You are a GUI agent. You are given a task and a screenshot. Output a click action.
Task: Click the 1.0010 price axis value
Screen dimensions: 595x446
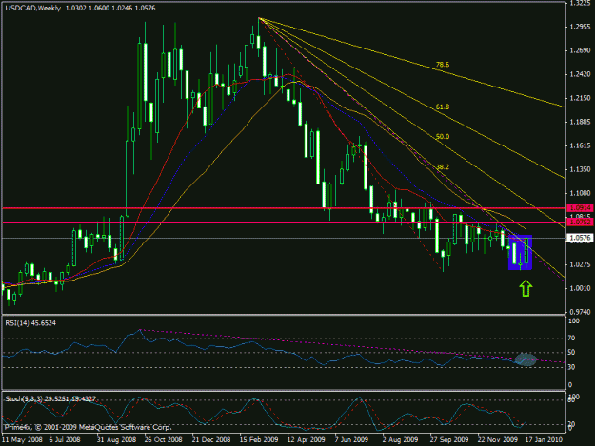580,288
